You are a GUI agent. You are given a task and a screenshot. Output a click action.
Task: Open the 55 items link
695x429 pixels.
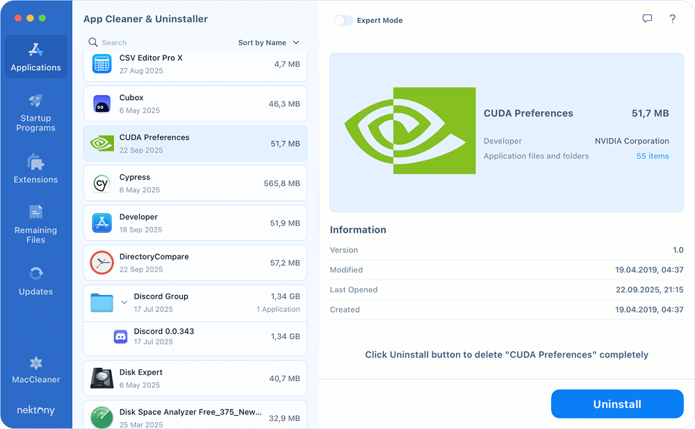652,156
